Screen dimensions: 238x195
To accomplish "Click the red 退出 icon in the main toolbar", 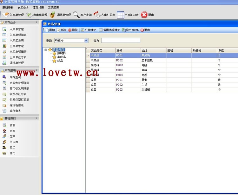I will [x=144, y=15].
